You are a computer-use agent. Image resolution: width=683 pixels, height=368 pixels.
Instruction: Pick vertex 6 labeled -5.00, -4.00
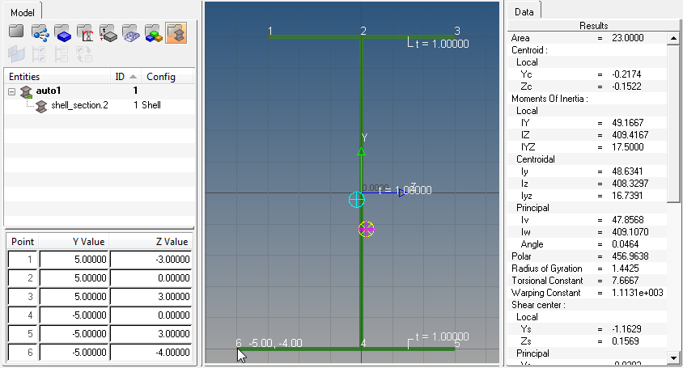pos(238,349)
